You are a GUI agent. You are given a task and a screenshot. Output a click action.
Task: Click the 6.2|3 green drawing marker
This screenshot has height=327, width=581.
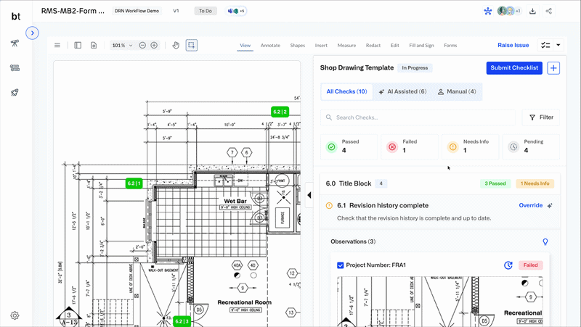(x=182, y=321)
